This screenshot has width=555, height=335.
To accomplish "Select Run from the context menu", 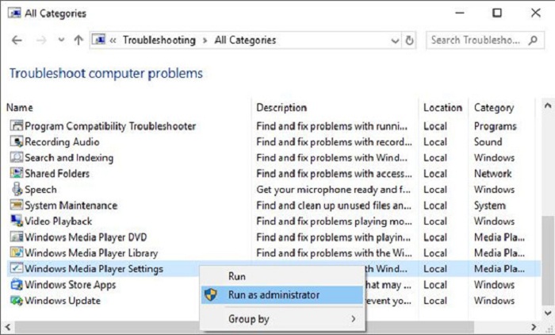I will 237,276.
